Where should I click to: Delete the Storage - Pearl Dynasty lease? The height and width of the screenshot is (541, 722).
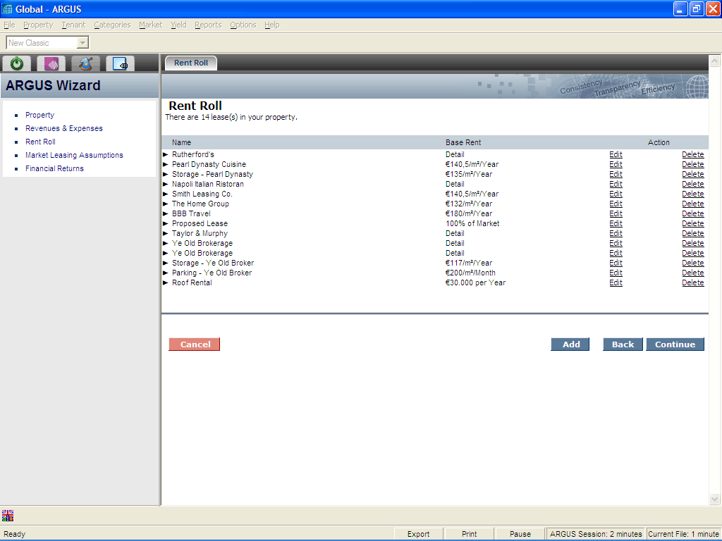pyautogui.click(x=693, y=175)
